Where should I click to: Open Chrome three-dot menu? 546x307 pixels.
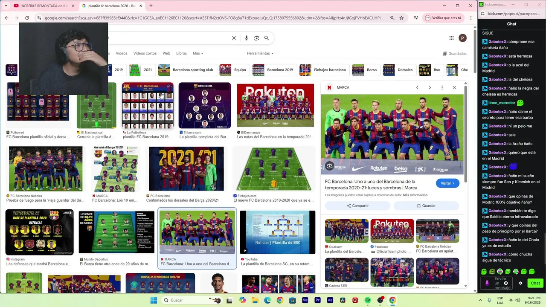(471, 18)
